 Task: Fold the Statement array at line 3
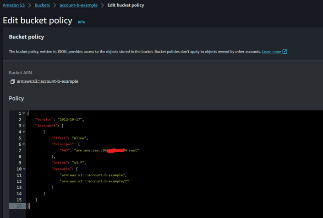click(23, 125)
